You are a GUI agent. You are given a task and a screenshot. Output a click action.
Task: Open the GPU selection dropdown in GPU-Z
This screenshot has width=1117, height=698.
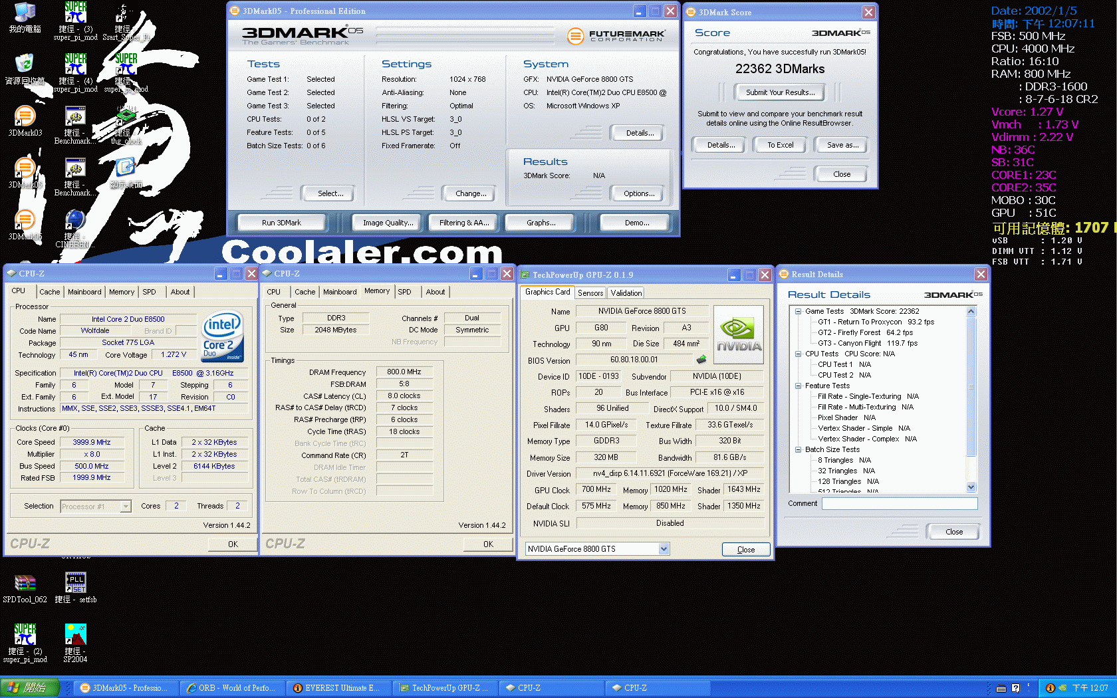[664, 549]
